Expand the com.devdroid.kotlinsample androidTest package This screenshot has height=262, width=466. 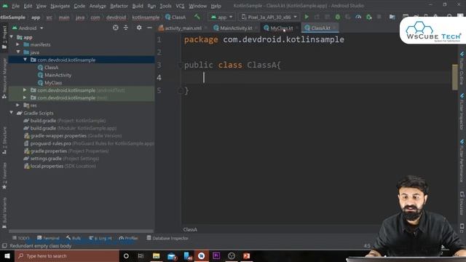25,90
